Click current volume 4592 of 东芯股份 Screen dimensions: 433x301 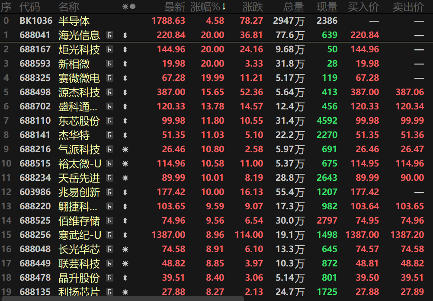pyautogui.click(x=327, y=121)
